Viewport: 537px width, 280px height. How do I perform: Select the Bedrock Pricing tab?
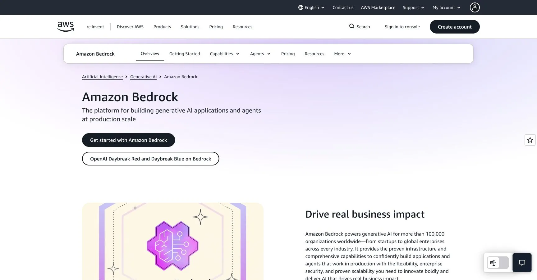[288, 54]
